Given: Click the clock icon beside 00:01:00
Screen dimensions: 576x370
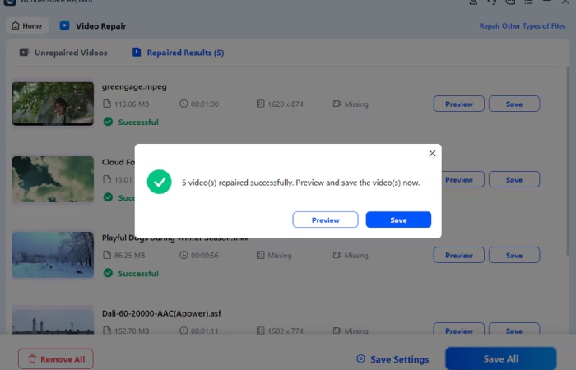Looking at the screenshot, I should [x=183, y=104].
